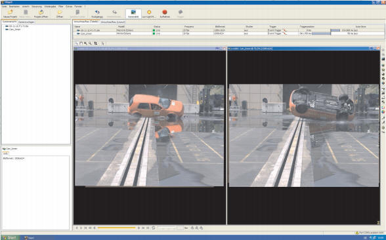
Task: Select Cam_Innen in the system tree
Action: pos(13,30)
